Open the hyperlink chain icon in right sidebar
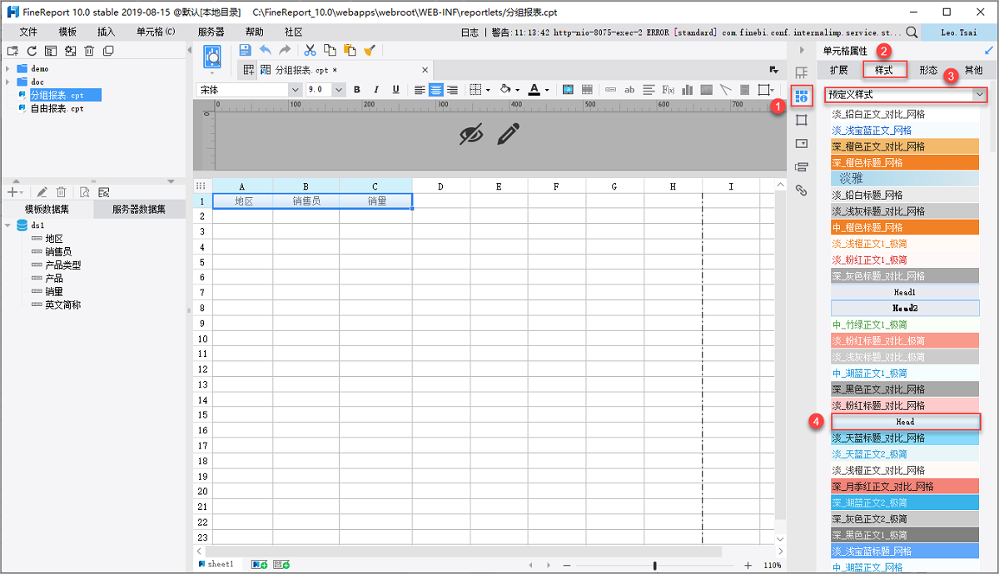Viewport: 999px width, 574px height. point(802,191)
